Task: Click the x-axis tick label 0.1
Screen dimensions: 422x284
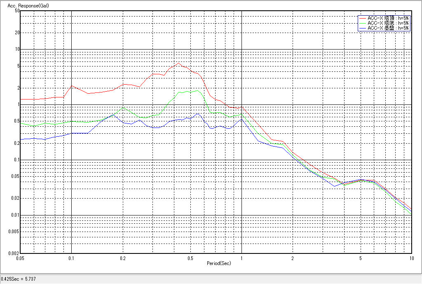Action: point(71,258)
